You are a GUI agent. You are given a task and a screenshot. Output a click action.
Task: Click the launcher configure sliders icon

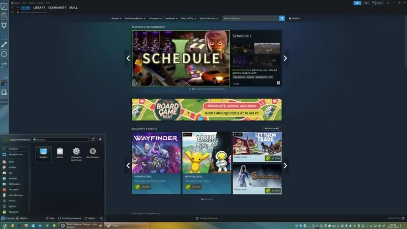93,139
